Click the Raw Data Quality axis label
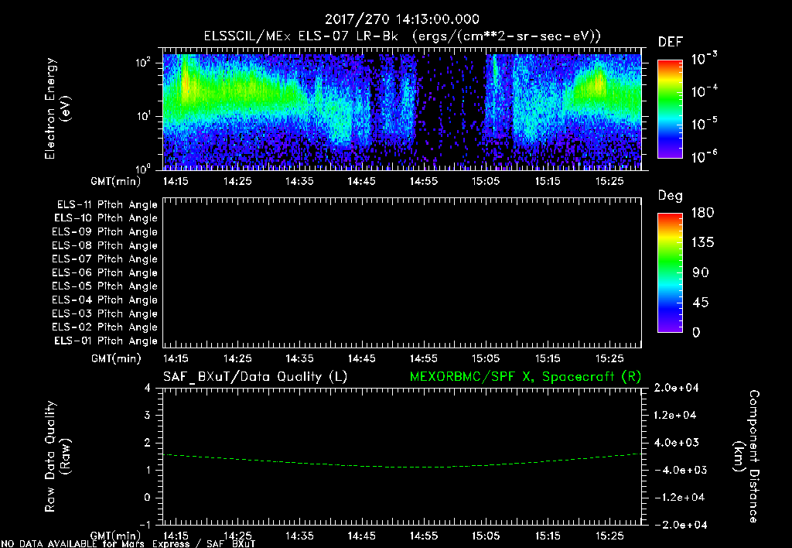Image resolution: width=792 pixels, height=548 pixels. (x=57, y=457)
